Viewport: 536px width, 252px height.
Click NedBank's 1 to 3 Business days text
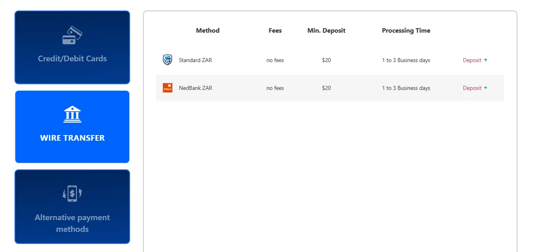[x=406, y=88]
